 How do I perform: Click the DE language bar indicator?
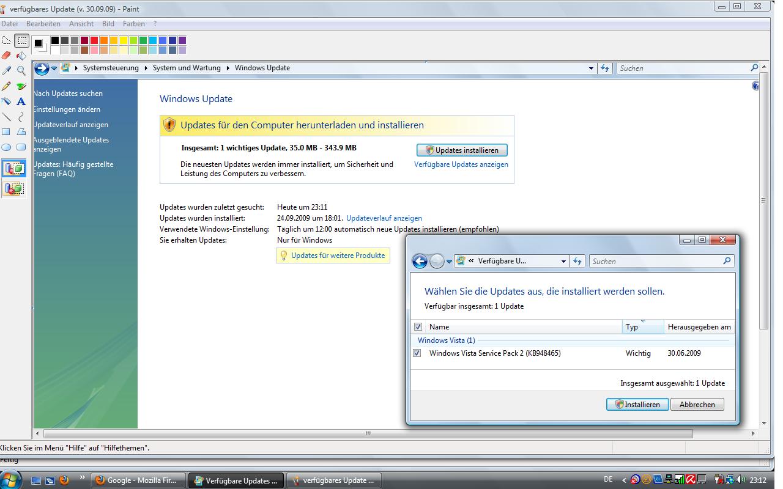tap(608, 480)
